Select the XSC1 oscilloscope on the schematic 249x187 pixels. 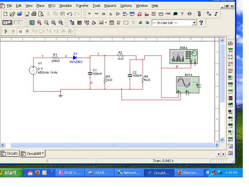pos(188,84)
